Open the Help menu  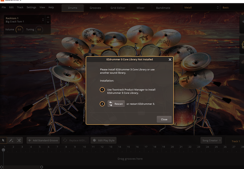tap(51, 7)
